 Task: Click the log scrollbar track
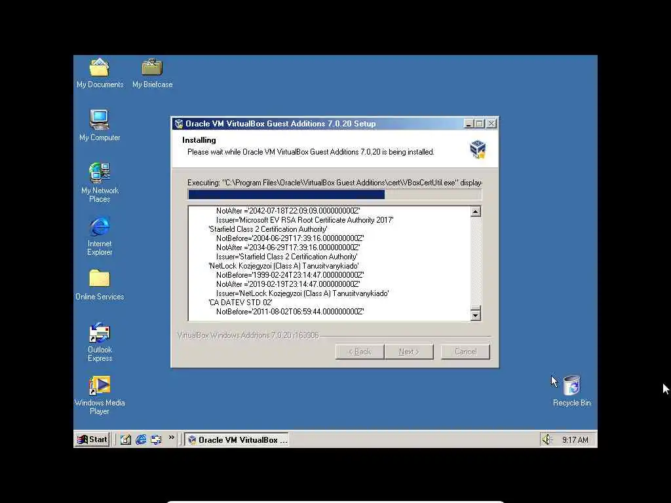tap(476, 261)
